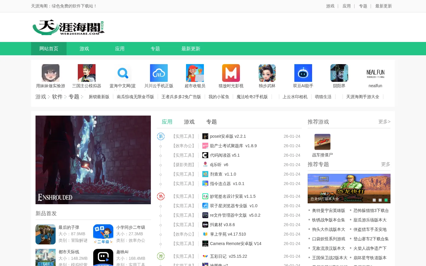The height and width of the screenshot is (266, 426).
Task: Click the 应用 link in top header
Action: 346,6
